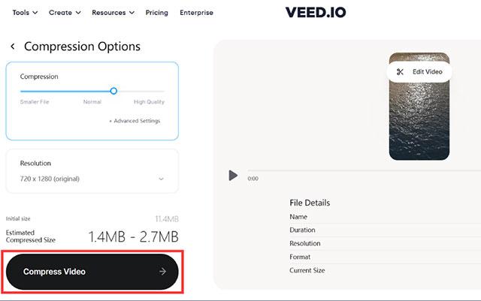Open the Tools dropdown menu

[x=26, y=13]
